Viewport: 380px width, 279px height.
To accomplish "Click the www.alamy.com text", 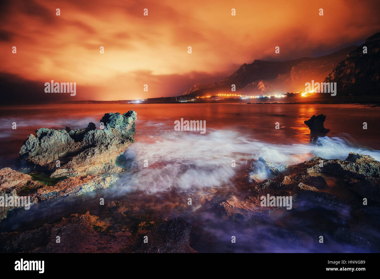I will (x=346, y=269).
